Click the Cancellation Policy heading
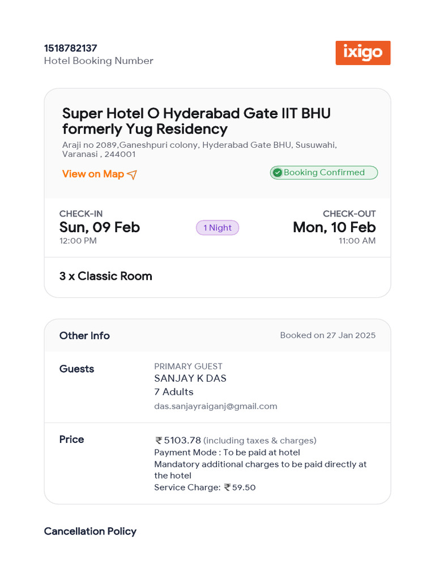 (91, 531)
